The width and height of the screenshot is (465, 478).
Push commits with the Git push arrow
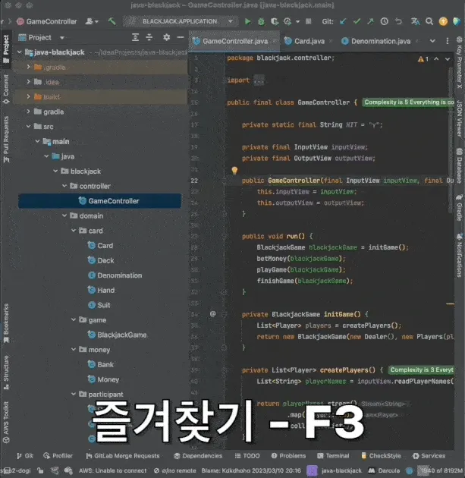[x=370, y=21]
